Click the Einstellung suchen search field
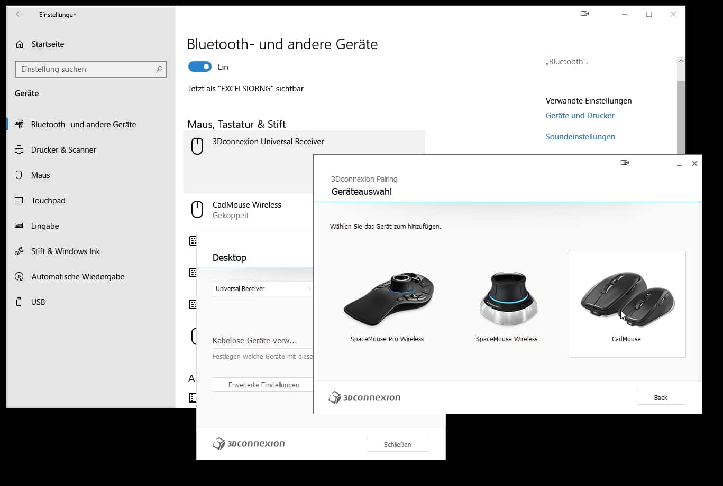 pos(91,69)
